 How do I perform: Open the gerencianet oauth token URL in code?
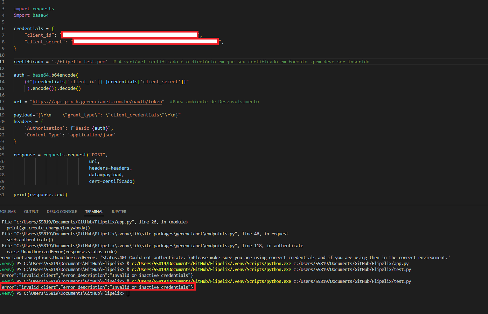pos(97,102)
